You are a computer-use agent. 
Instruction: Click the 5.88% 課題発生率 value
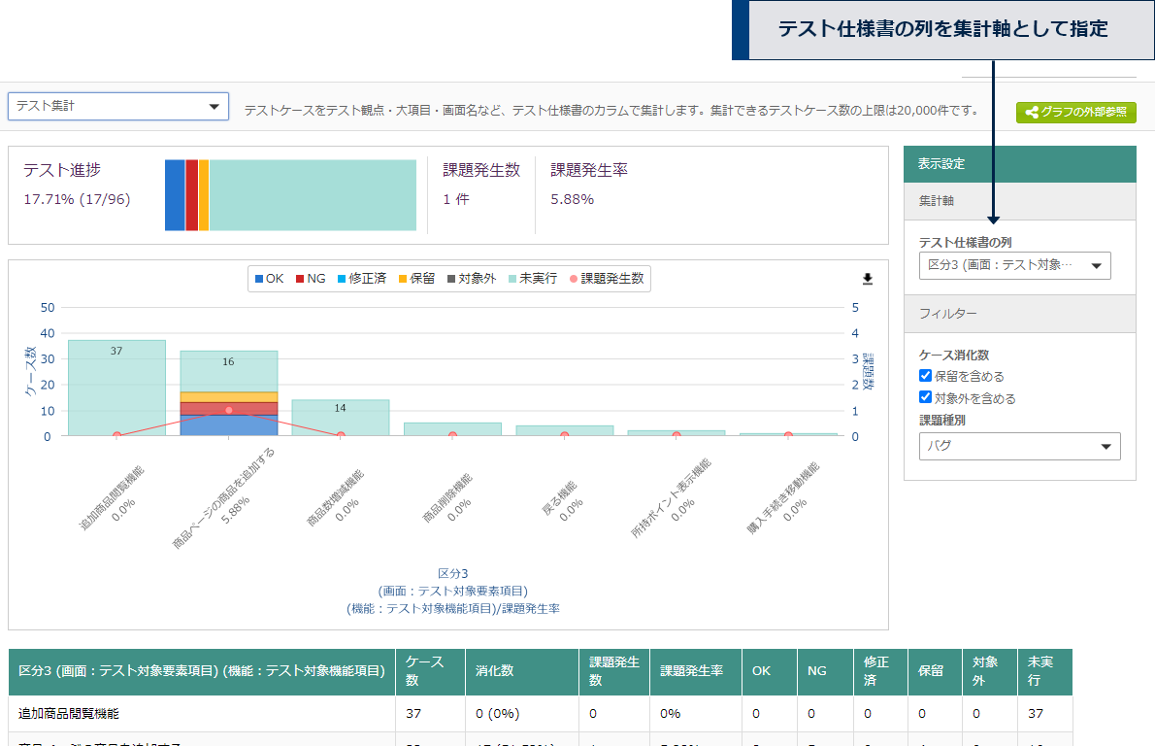coord(573,199)
